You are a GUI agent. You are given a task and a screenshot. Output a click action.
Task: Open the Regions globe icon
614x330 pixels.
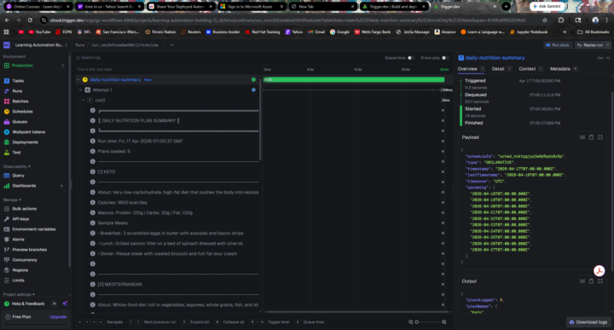pyautogui.click(x=7, y=270)
